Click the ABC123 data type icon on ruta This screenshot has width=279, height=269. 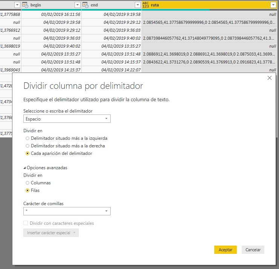point(146,5)
